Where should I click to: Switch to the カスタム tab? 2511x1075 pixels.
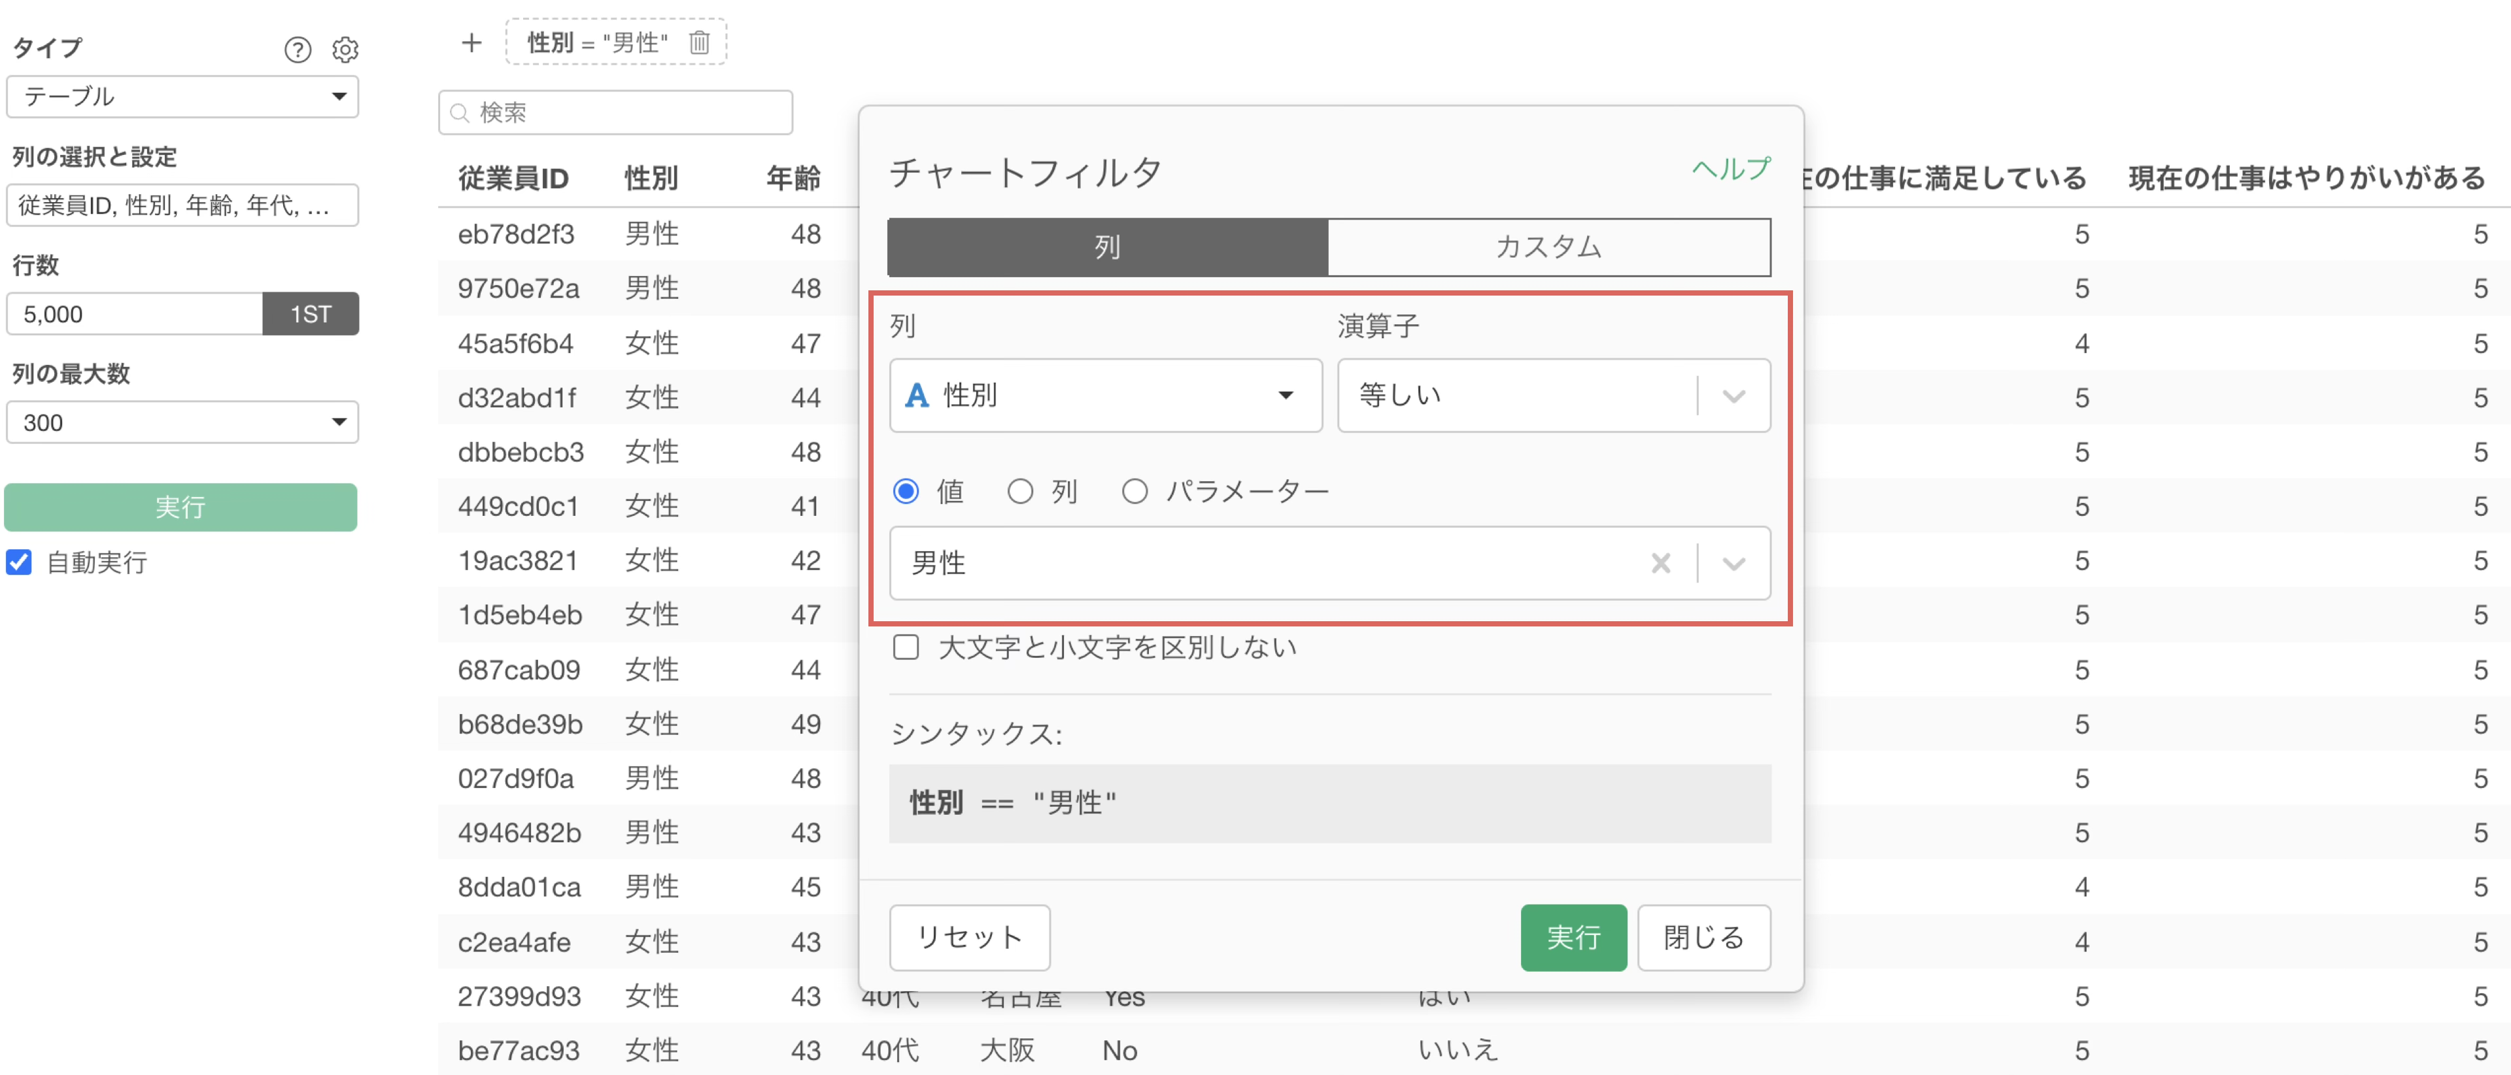(1548, 247)
